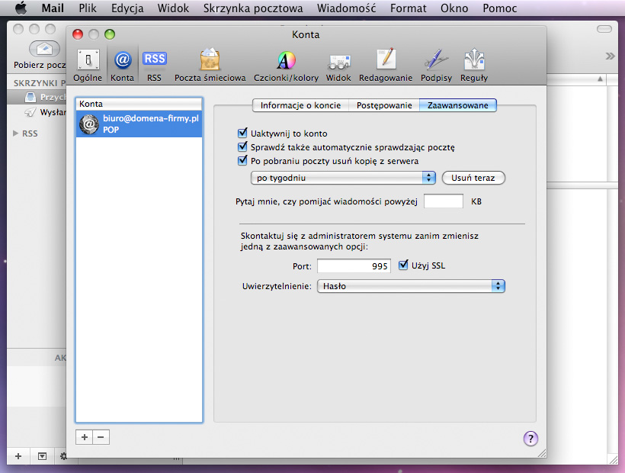This screenshot has height=473, width=625.
Task: Select the Konta preferences icon
Action: pos(122,65)
